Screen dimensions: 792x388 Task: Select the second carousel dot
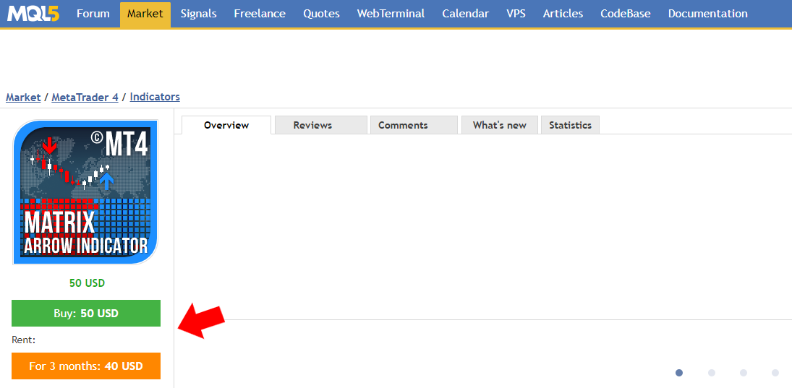pos(712,373)
